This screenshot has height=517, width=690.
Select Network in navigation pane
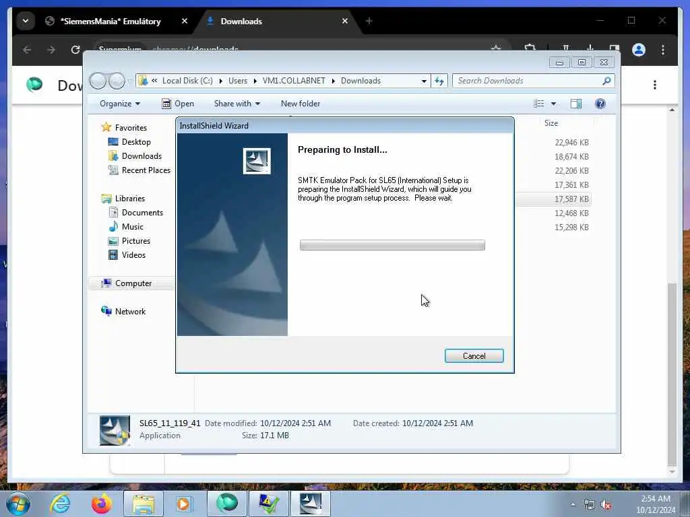(130, 311)
